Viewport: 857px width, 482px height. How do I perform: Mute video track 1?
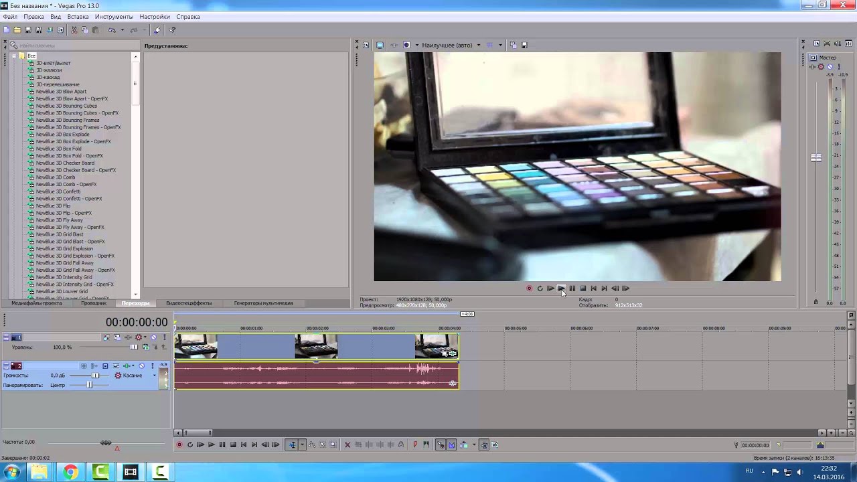(x=153, y=337)
